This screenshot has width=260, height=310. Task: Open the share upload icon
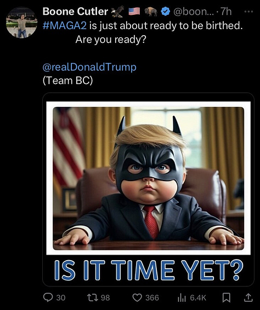(248, 297)
